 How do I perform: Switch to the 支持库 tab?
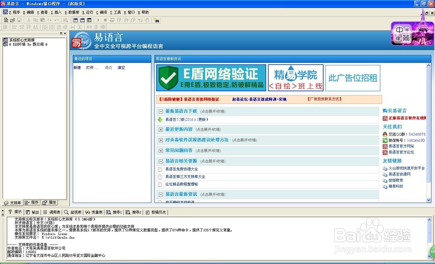pos(13,203)
